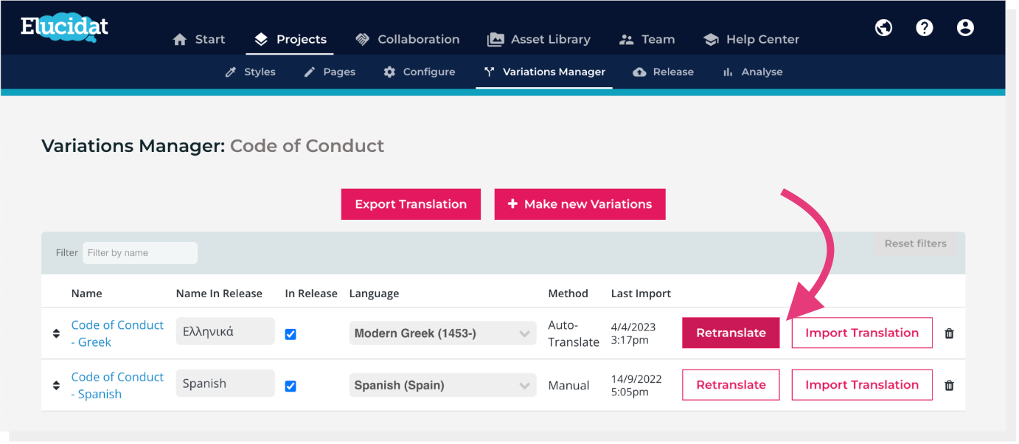Switch to the Release sub-tab
The width and height of the screenshot is (1019, 444).
663,72
